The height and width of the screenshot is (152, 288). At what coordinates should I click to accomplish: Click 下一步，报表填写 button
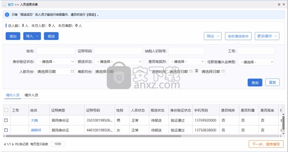coord(266,144)
